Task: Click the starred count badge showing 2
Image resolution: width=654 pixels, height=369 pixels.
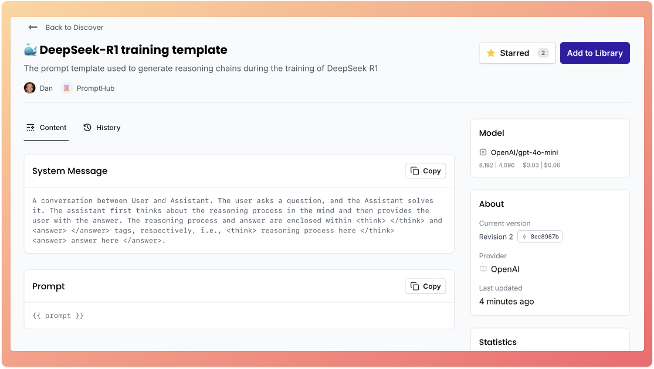Action: coord(543,53)
